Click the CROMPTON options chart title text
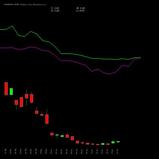Image resolution: width=159 pixels, height=159 pixels. (25, 5)
